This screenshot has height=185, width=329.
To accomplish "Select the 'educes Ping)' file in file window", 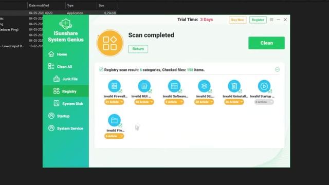I will click(9, 30).
